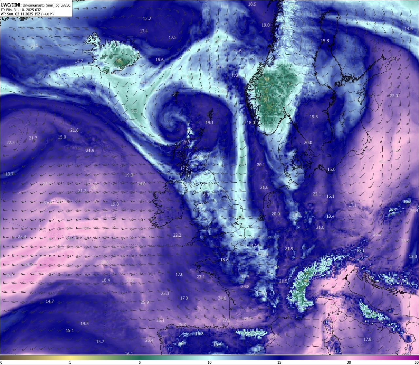Click the 2.6 value over Iceland
This screenshot has width=419, height=365.
click(x=118, y=60)
